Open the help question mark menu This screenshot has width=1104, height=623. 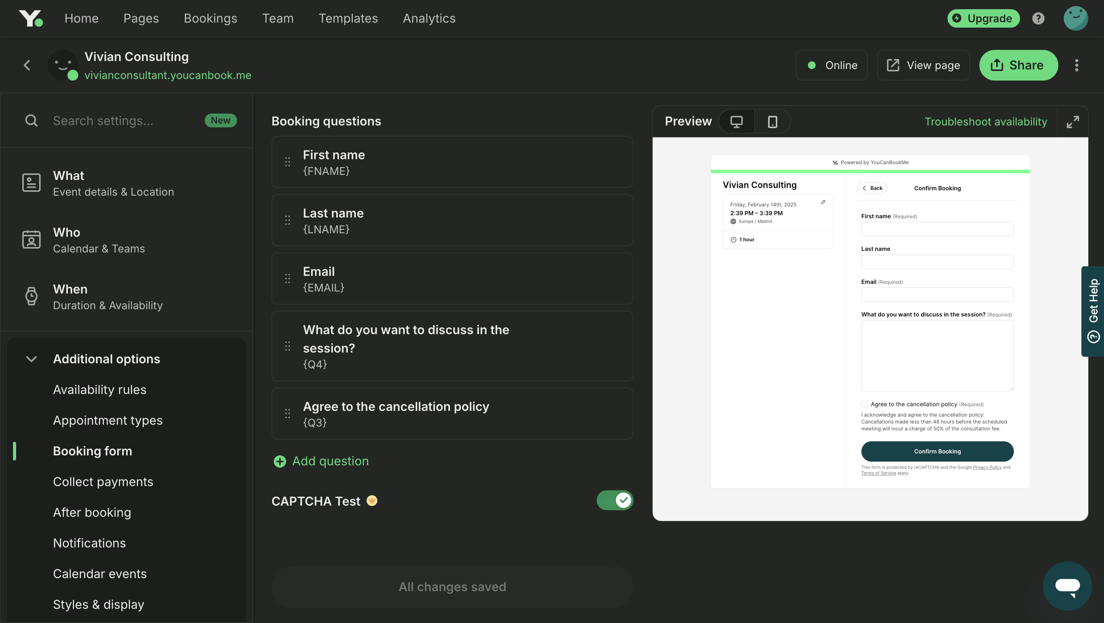[1038, 18]
